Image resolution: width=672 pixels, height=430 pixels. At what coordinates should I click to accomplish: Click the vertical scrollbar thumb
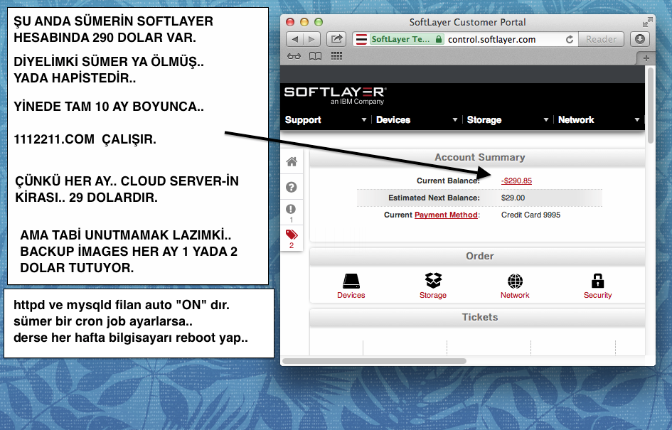pos(651,105)
